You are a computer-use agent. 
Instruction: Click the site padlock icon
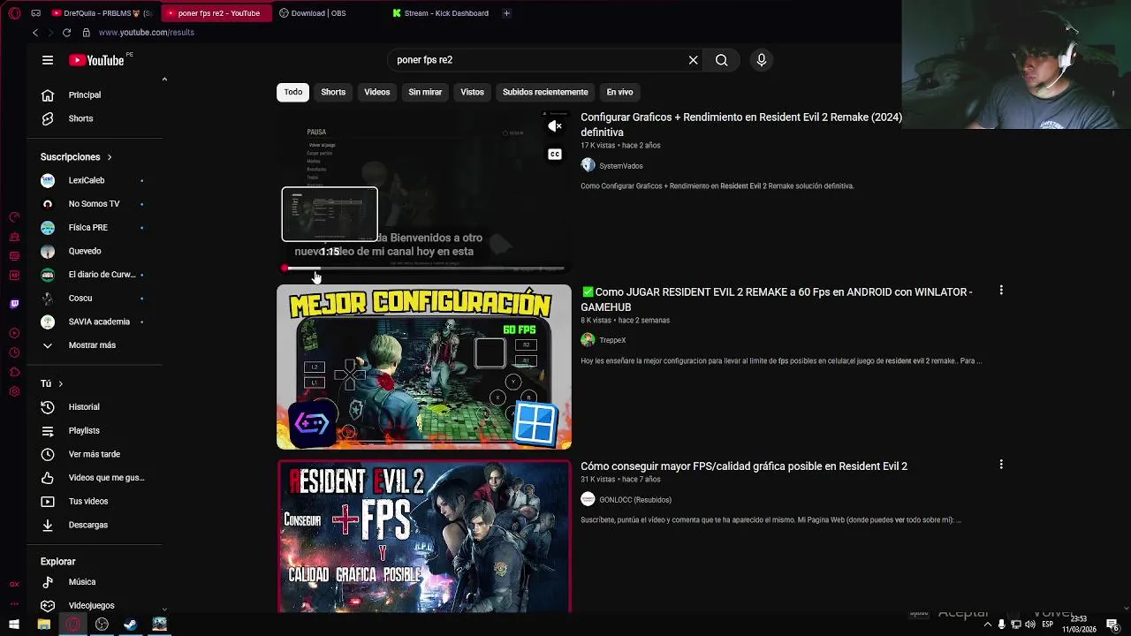point(86,33)
